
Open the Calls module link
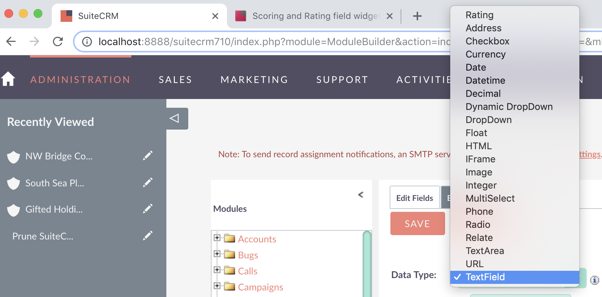[x=248, y=271]
